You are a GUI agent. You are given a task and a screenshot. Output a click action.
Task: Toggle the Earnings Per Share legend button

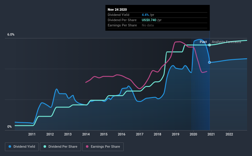pyautogui.click(x=103, y=147)
